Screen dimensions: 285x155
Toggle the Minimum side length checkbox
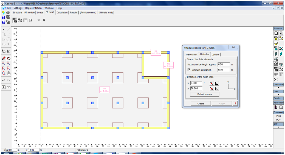tap(189, 70)
